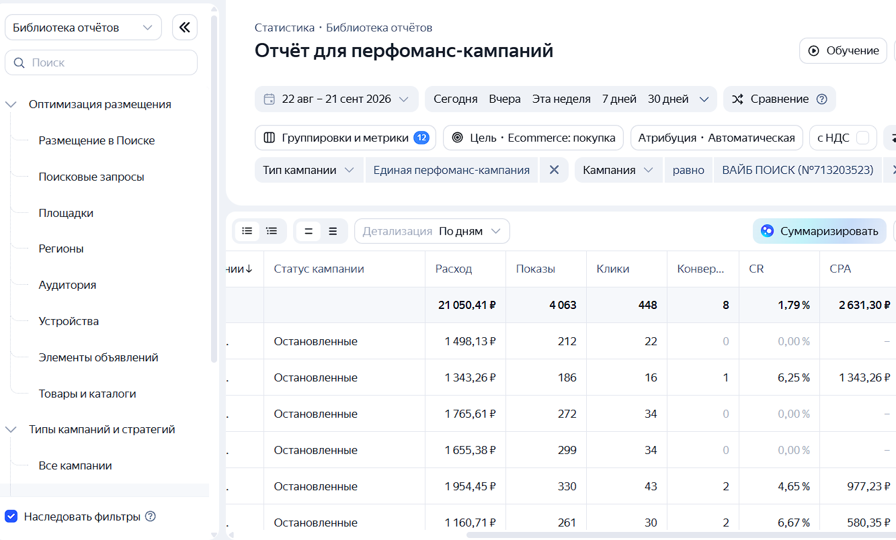This screenshot has height=540, width=896.
Task: Click the horizontal table scrollbar
Action: (x=681, y=535)
